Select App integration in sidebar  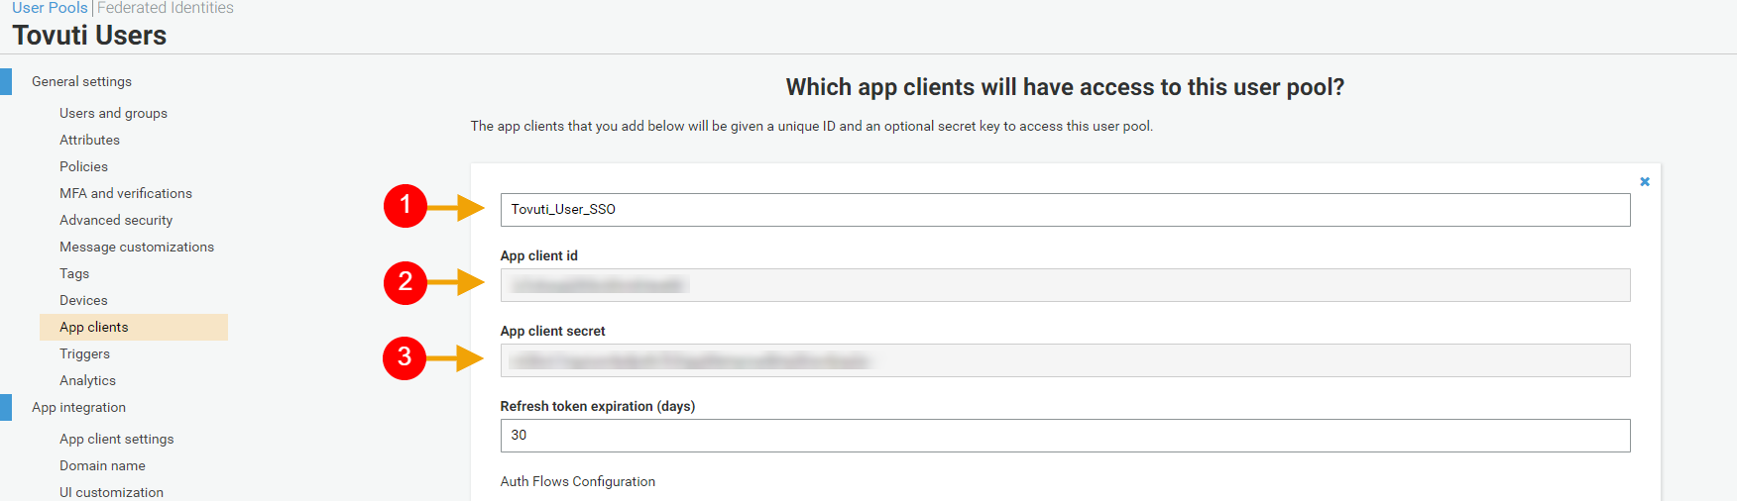pyautogui.click(x=78, y=407)
